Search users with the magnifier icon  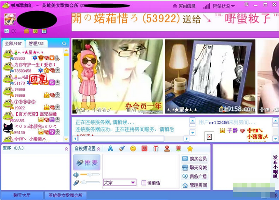[64, 43]
